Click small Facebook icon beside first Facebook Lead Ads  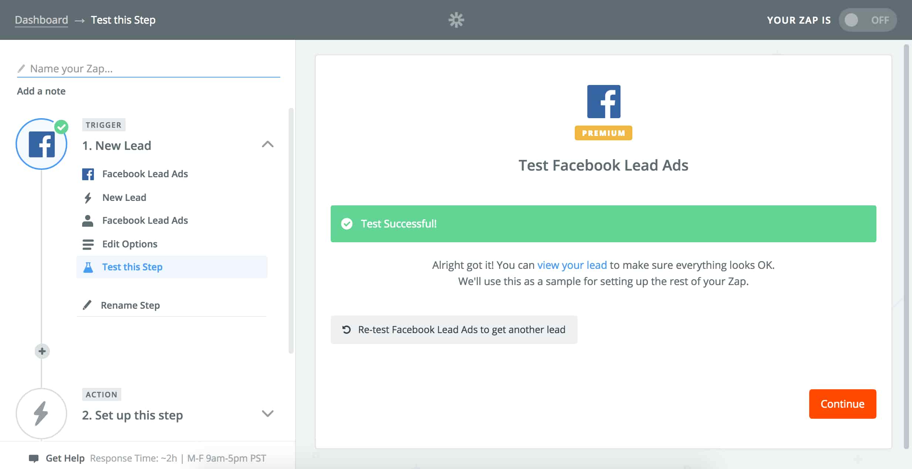88,174
